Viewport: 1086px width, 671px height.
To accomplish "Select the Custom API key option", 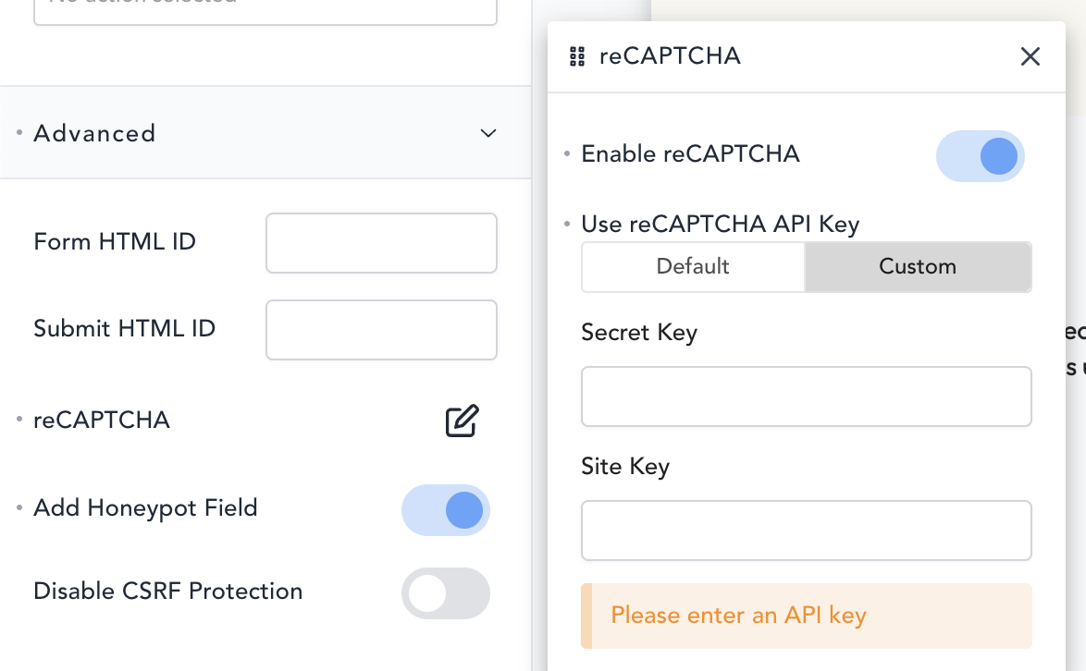I will [x=918, y=267].
